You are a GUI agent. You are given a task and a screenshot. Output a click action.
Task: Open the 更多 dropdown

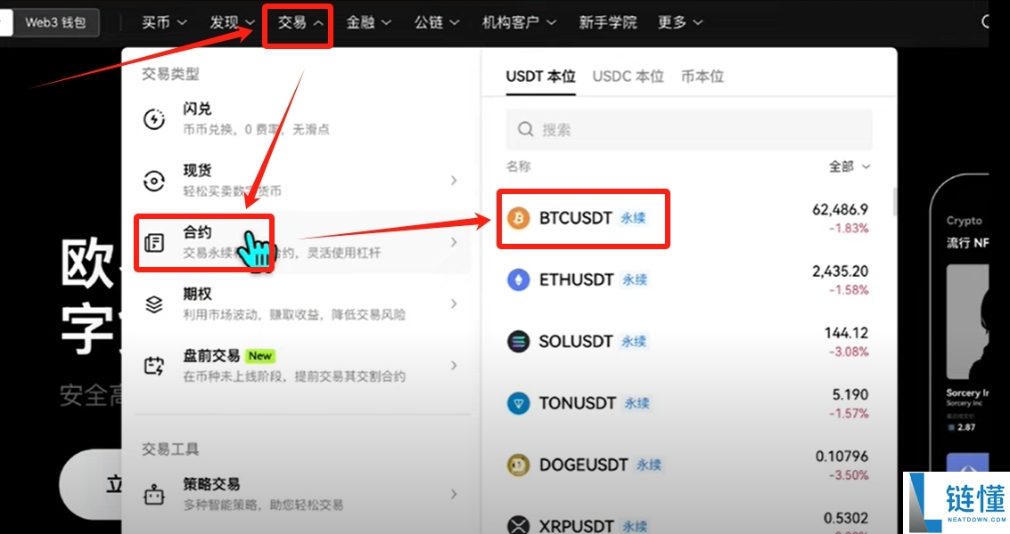pyautogui.click(x=680, y=22)
